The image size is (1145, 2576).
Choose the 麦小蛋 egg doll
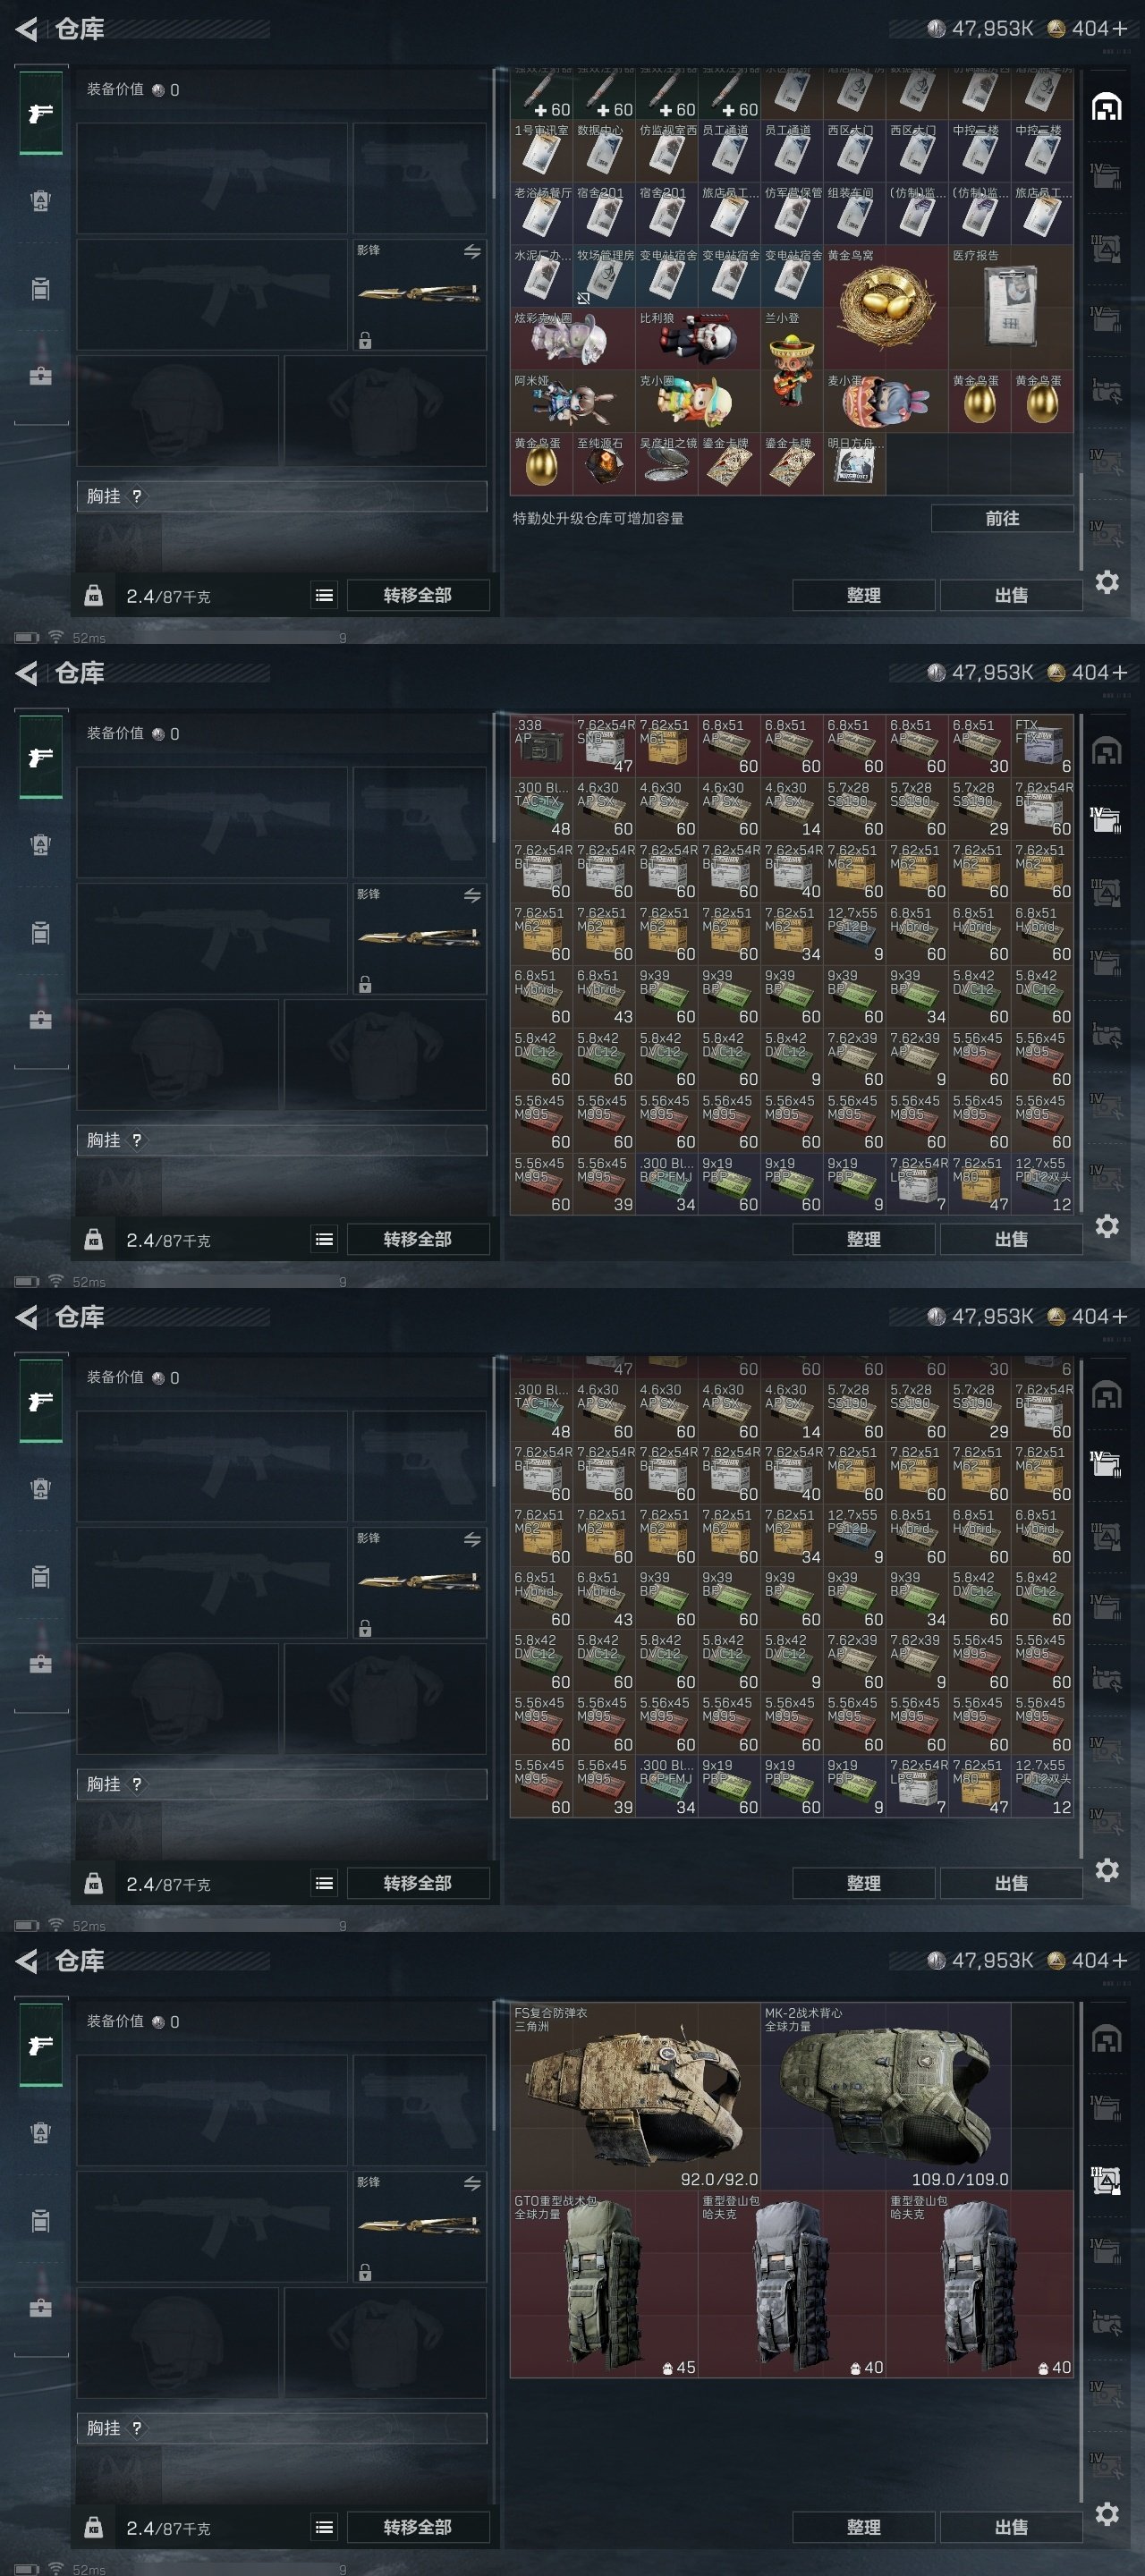coord(885,402)
